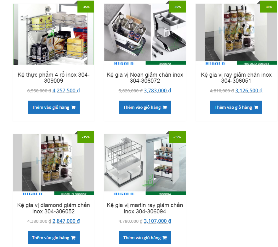Click title Kệ thực phẩm 4 rổ inox 304-309009

pos(54,78)
